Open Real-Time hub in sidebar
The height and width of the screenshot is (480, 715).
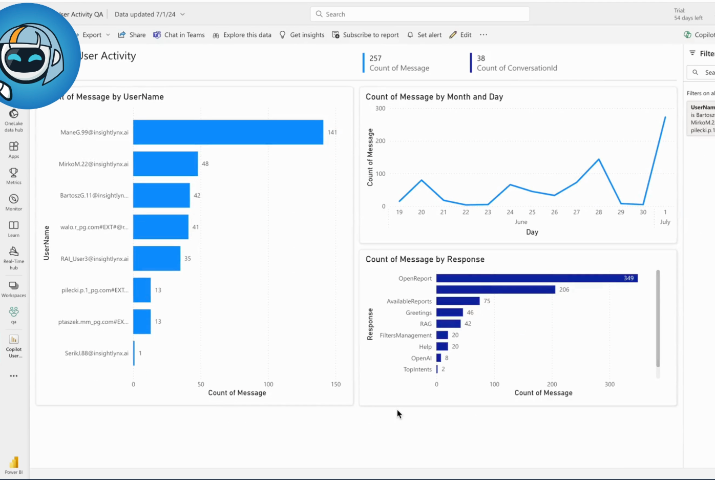point(14,257)
